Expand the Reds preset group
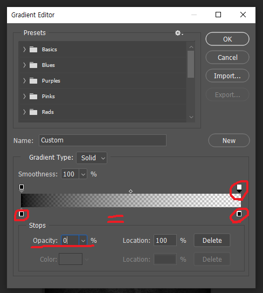The height and width of the screenshot is (293, 263). coord(24,112)
